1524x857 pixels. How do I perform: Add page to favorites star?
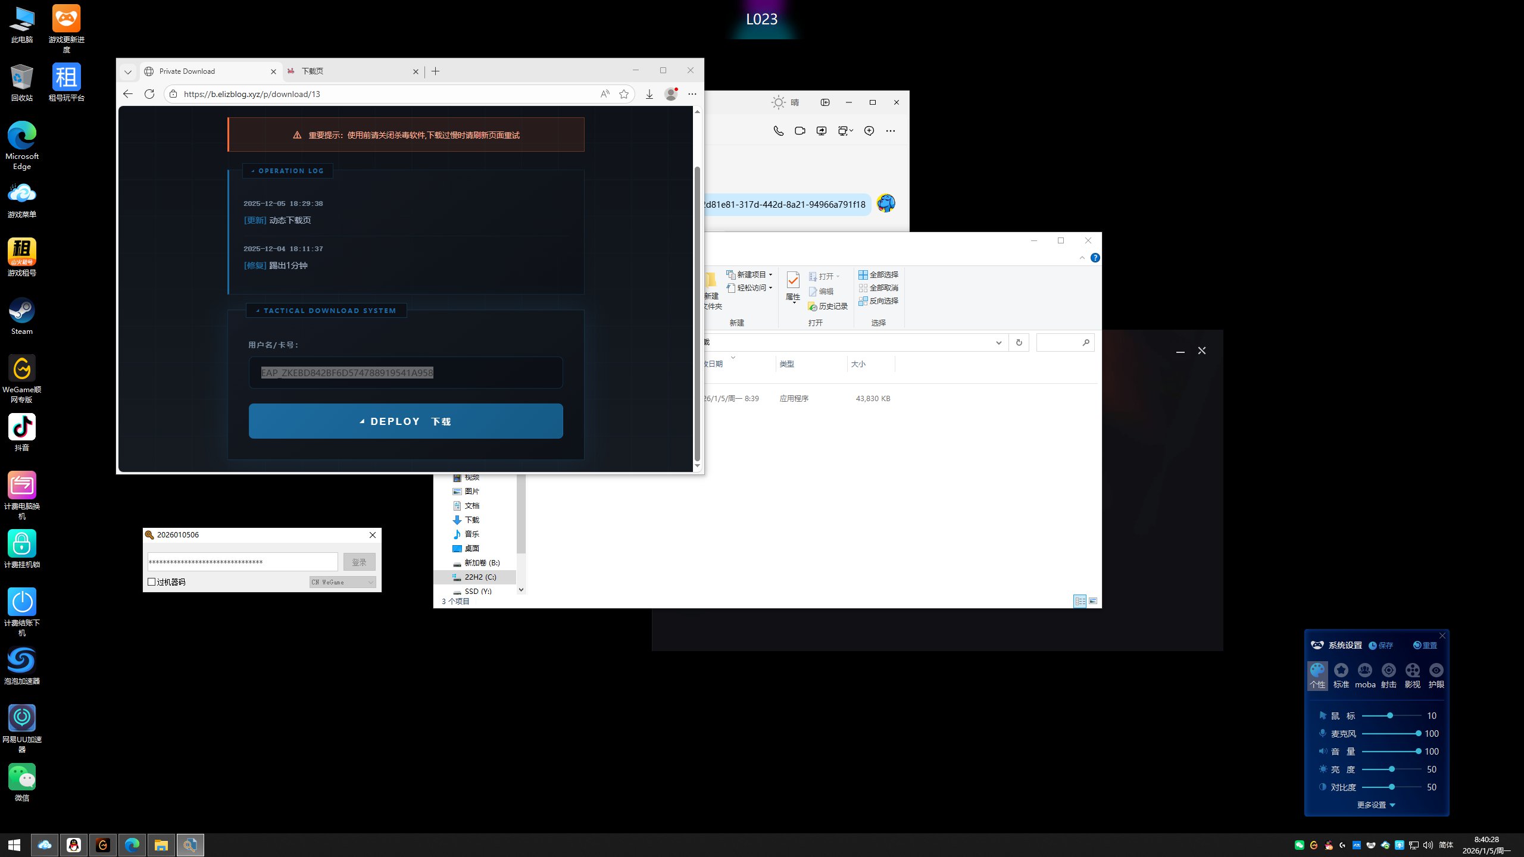click(x=624, y=94)
